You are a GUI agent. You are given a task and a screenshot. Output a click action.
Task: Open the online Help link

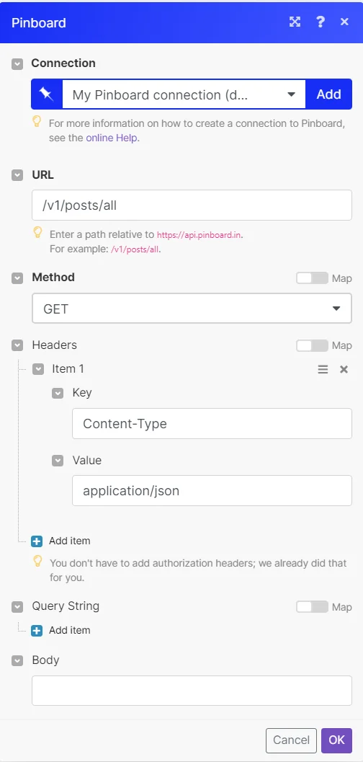pyautogui.click(x=112, y=138)
